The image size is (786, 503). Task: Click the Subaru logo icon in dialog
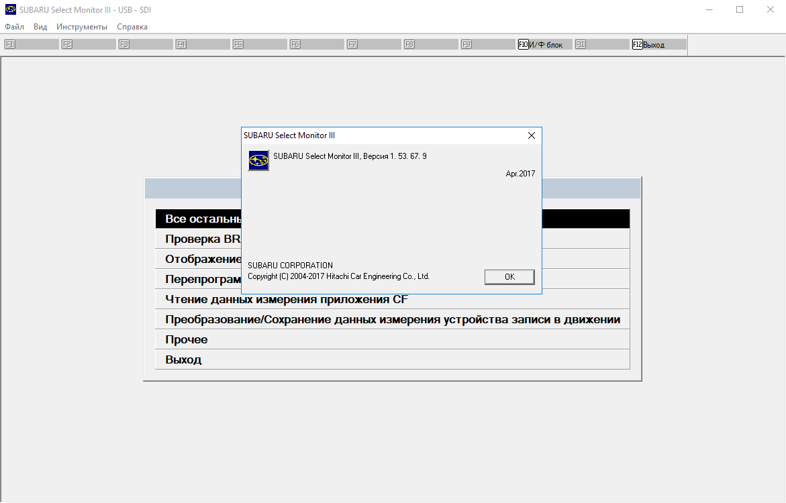point(258,160)
